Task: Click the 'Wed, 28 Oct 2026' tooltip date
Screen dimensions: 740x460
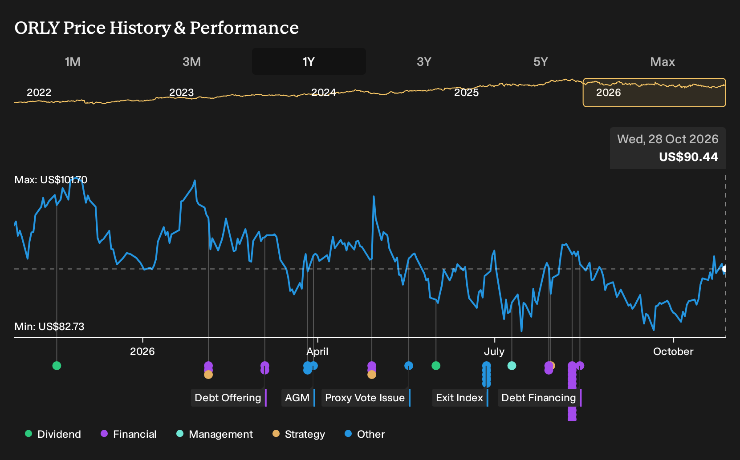Action: point(667,139)
